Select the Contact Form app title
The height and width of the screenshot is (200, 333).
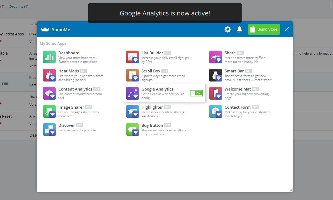[238, 107]
